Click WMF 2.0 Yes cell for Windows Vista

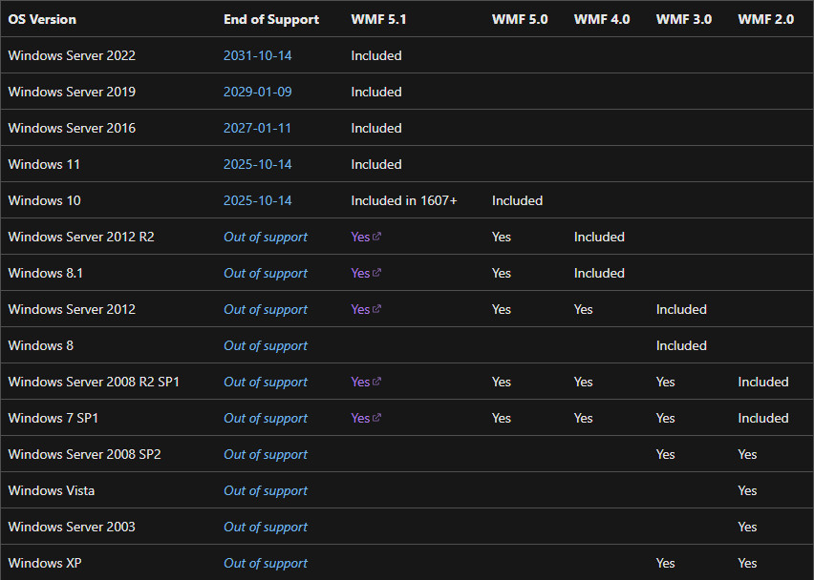(x=747, y=491)
